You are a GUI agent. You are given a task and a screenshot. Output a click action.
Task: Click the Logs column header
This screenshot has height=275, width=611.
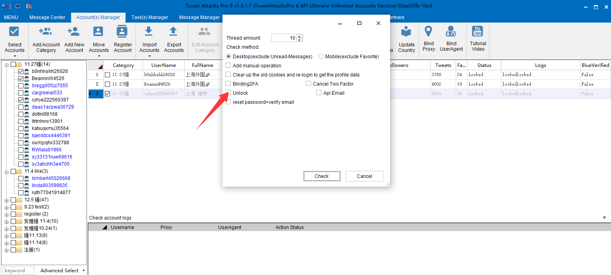(540, 65)
